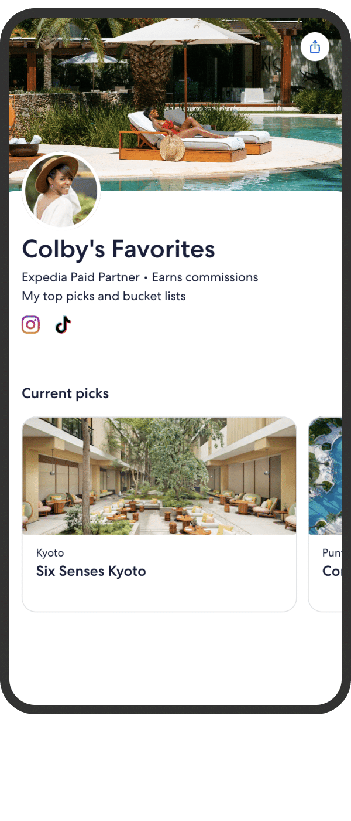351x821 pixels.
Task: Click the cut-off Pun location label
Action: (x=332, y=553)
